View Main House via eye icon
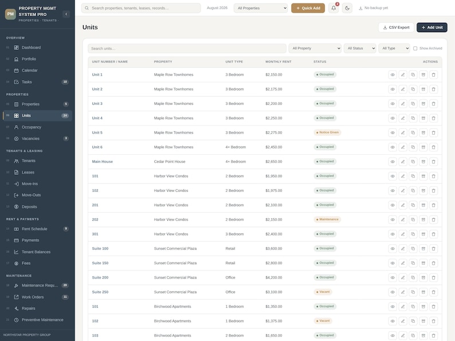 point(393,162)
